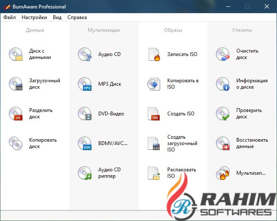The width and height of the screenshot is (277, 221).
Task: Click the Записать ISO label
Action: click(182, 54)
